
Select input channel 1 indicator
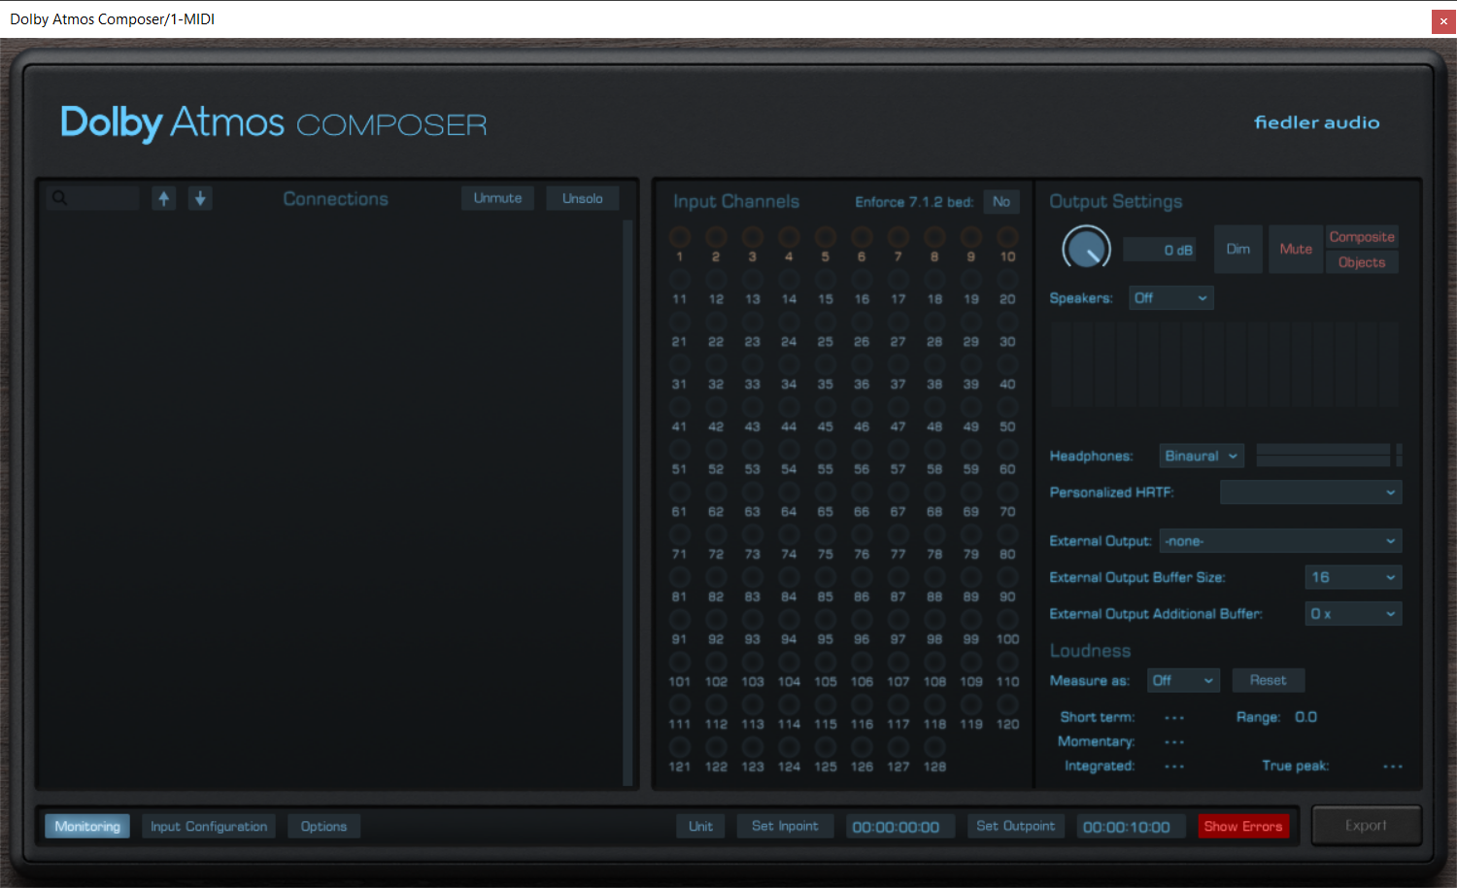(x=680, y=236)
